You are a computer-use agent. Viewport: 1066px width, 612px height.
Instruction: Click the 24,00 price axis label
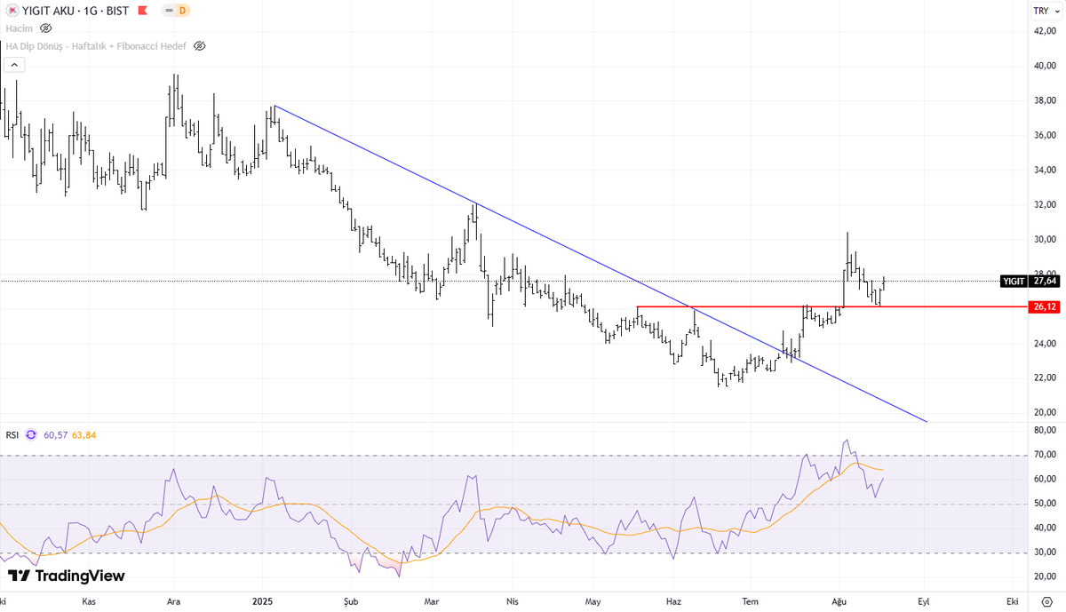click(x=1044, y=343)
